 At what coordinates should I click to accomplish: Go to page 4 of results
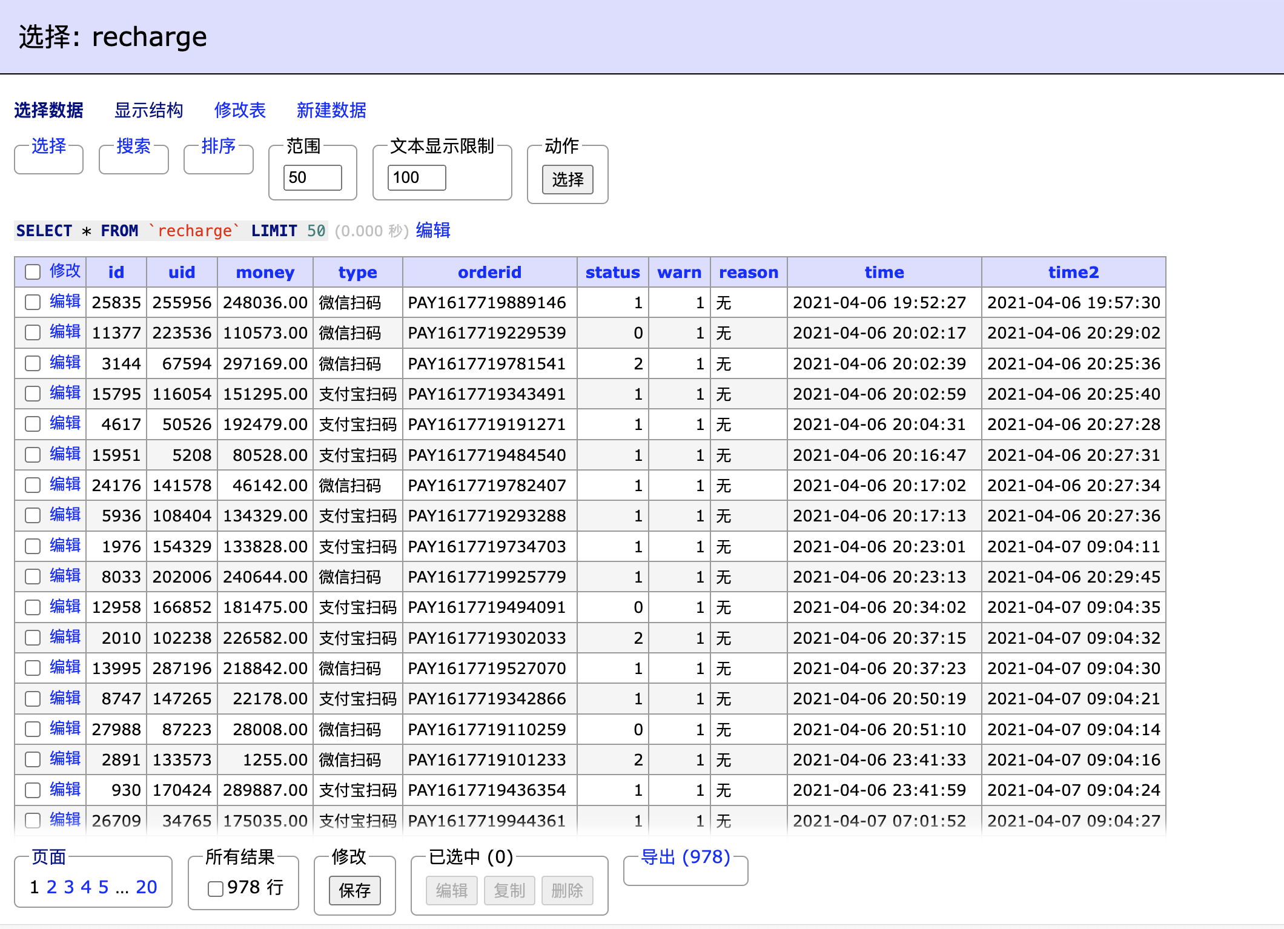click(86, 887)
